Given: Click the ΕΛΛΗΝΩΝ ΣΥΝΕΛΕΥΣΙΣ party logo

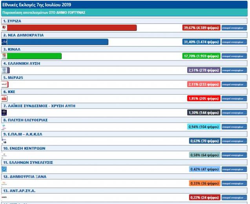Looking at the screenshot, I should tap(4, 169).
